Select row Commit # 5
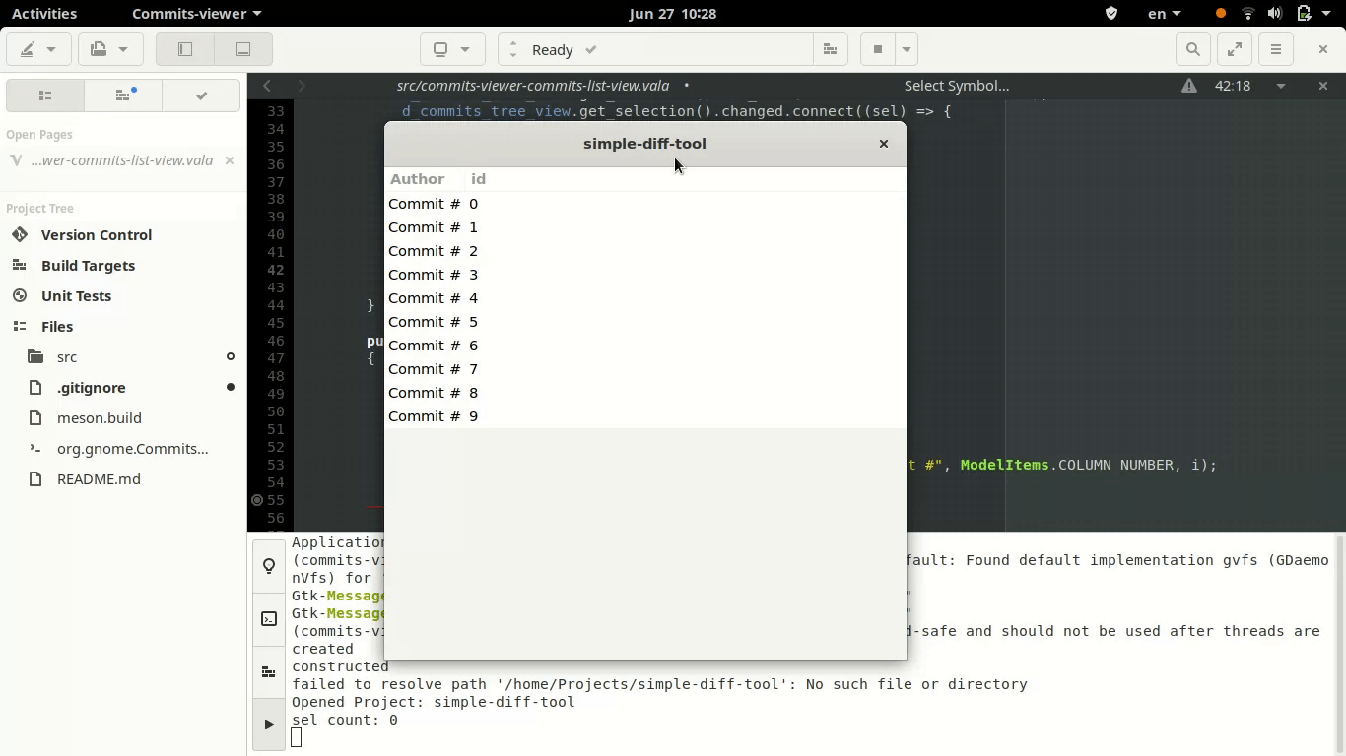Viewport: 1346px width, 756px height. click(644, 322)
